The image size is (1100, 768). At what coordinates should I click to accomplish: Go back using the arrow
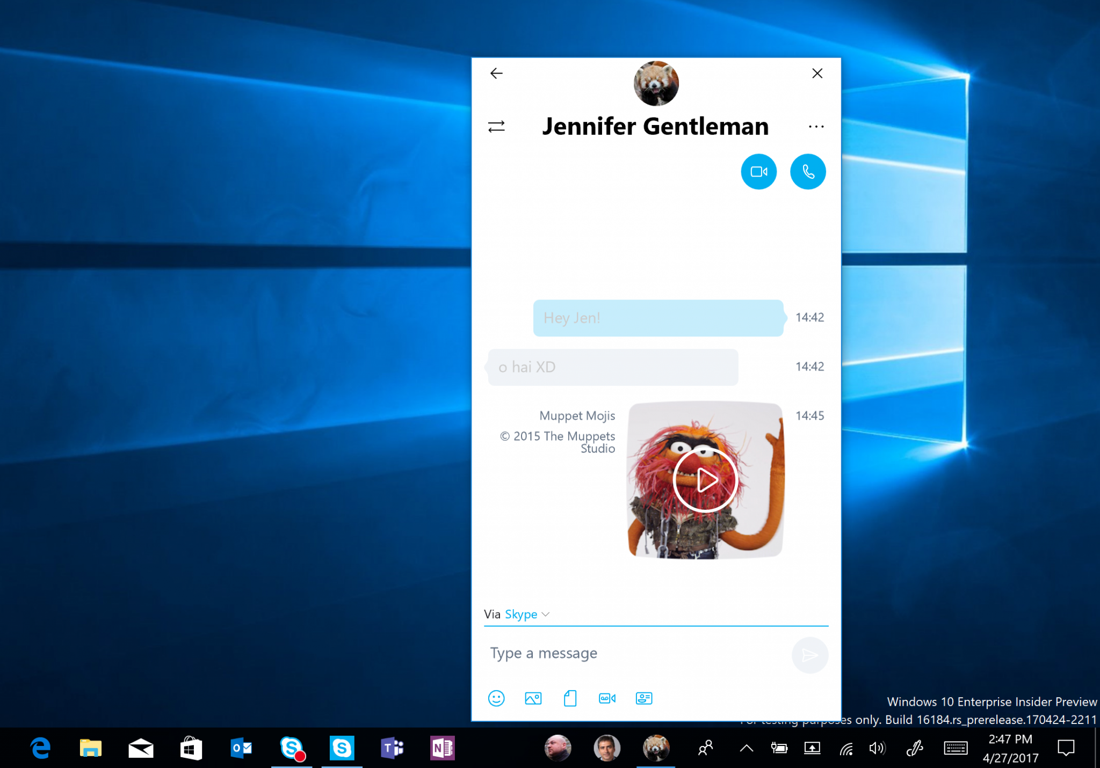[496, 74]
